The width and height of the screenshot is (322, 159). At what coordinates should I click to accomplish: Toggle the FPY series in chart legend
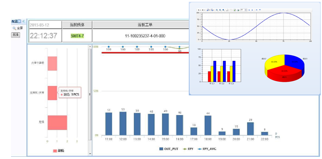pyautogui.click(x=188, y=149)
